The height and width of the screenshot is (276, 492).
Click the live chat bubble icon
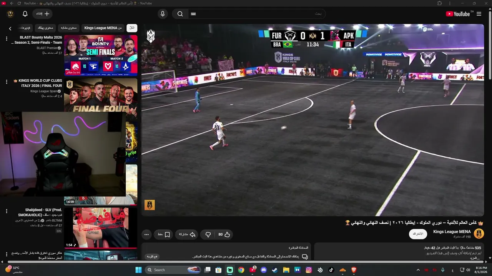click(x=305, y=256)
